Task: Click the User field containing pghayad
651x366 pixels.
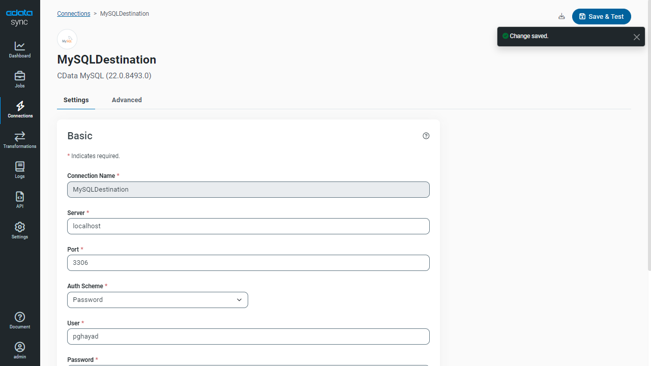Action: 248,337
